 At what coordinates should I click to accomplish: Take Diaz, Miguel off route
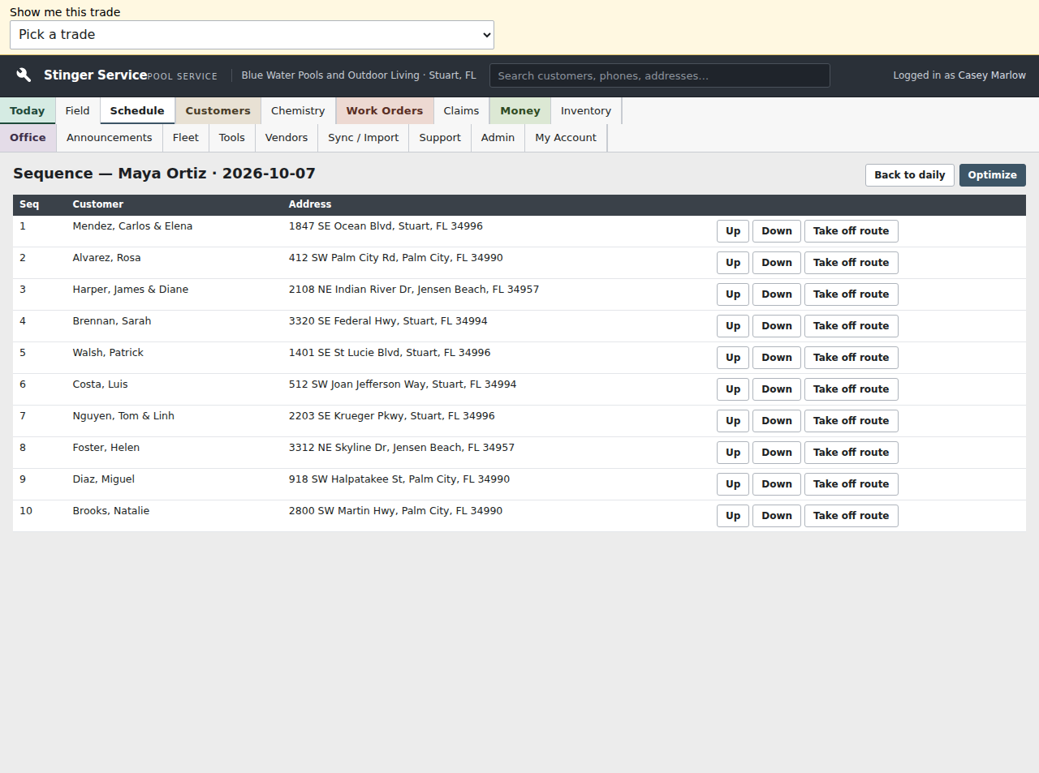(851, 484)
